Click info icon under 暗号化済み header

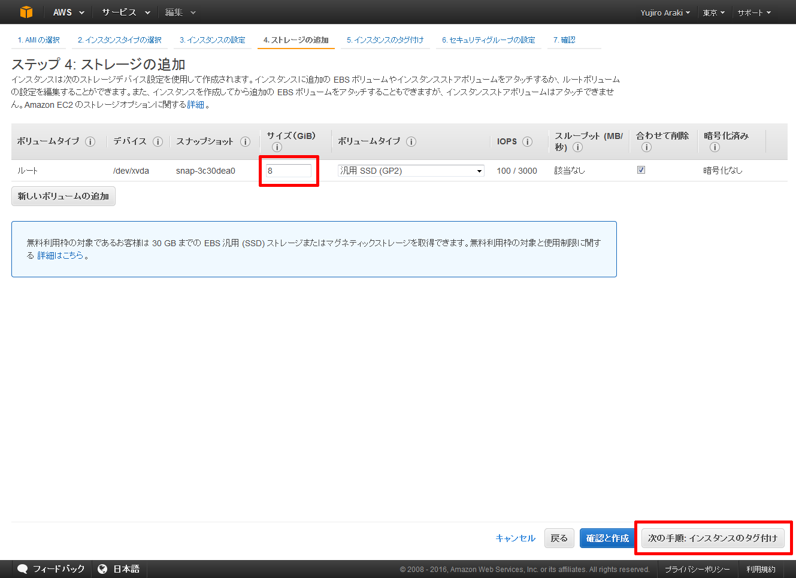(715, 147)
